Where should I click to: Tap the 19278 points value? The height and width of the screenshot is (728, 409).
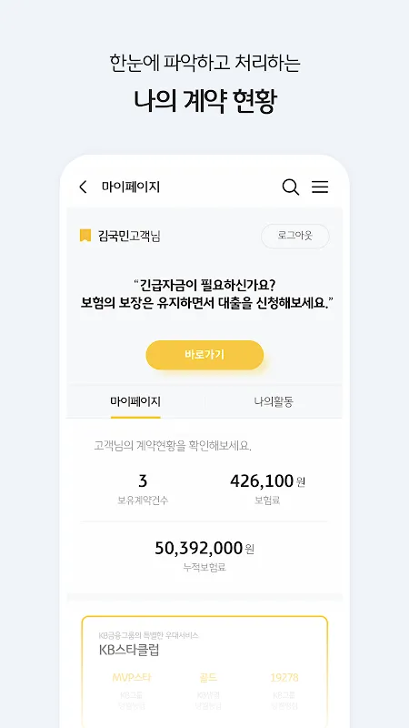click(284, 677)
